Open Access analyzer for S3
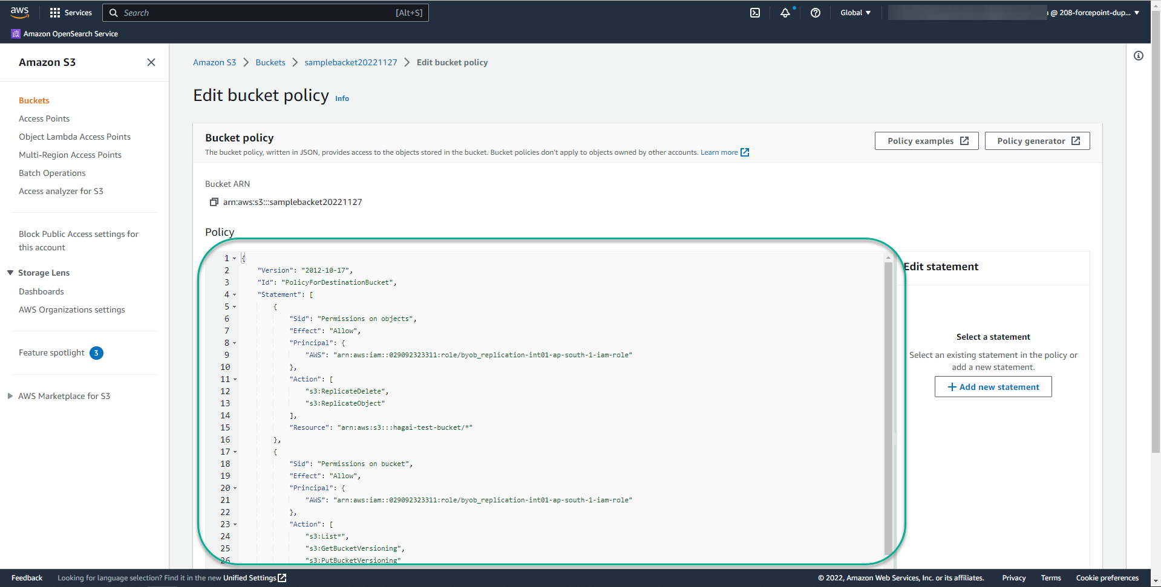 pos(61,191)
